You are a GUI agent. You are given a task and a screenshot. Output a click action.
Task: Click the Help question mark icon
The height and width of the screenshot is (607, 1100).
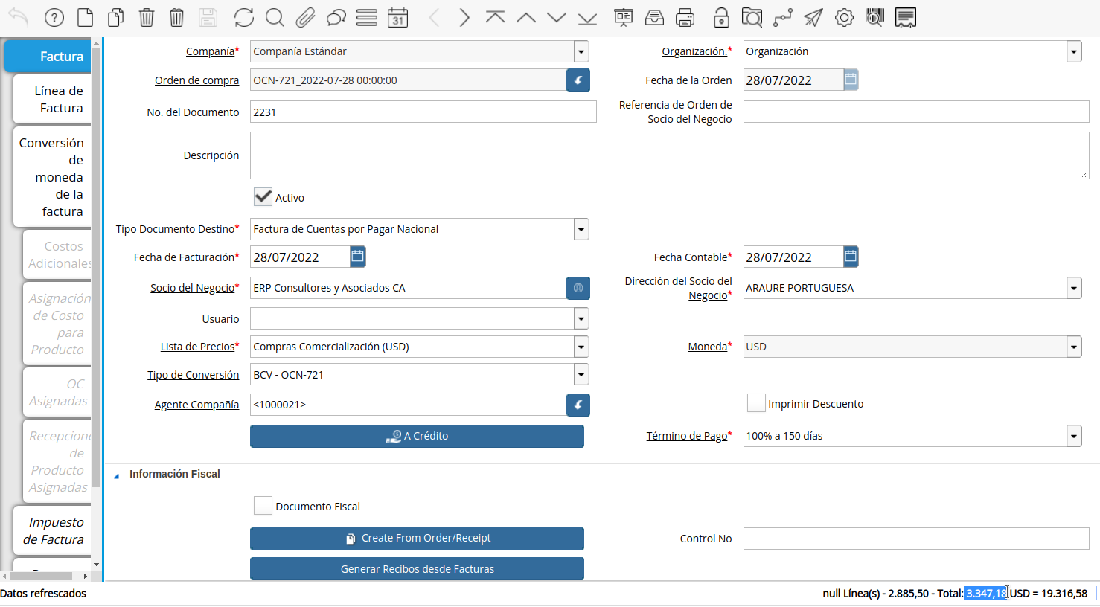(54, 18)
